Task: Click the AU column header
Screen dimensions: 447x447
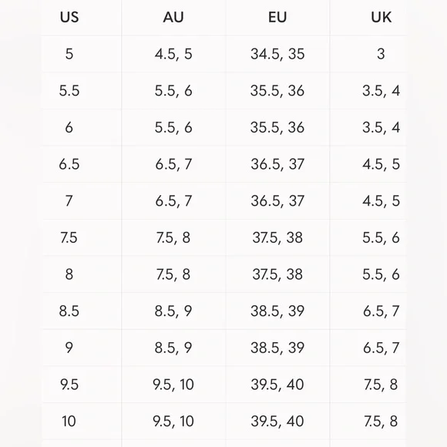Action: pyautogui.click(x=173, y=17)
